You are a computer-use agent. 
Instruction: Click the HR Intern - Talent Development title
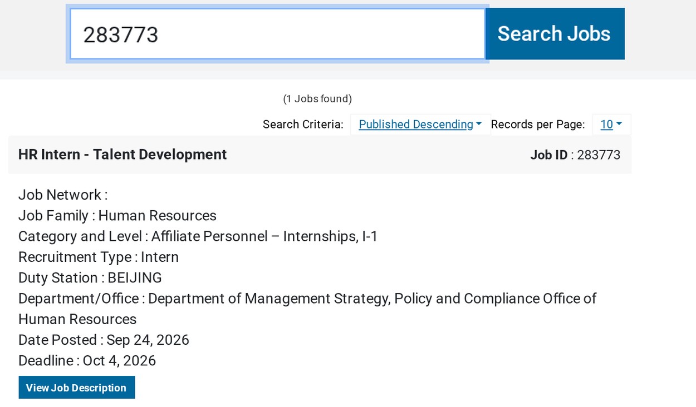(x=122, y=155)
